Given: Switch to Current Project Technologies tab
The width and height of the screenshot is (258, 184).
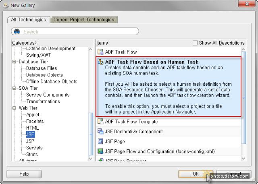Looking at the screenshot, I should click(84, 20).
